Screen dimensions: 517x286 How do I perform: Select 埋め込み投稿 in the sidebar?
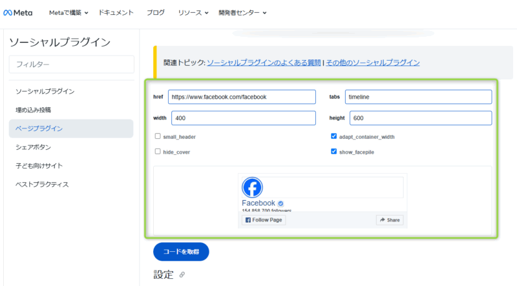[34, 110]
